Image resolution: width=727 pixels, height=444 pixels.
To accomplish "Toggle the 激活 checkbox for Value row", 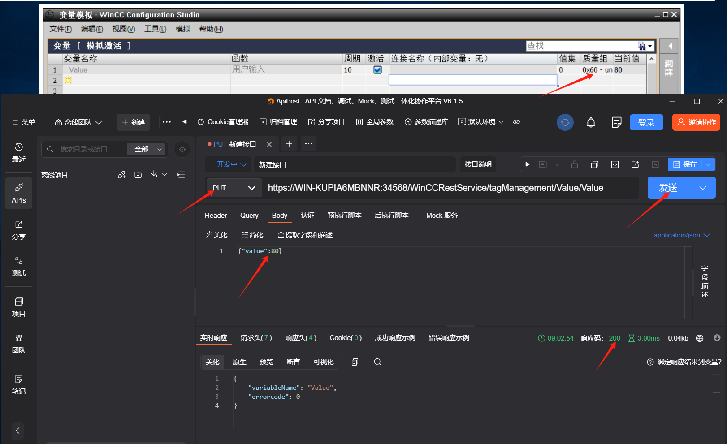I will [x=377, y=70].
